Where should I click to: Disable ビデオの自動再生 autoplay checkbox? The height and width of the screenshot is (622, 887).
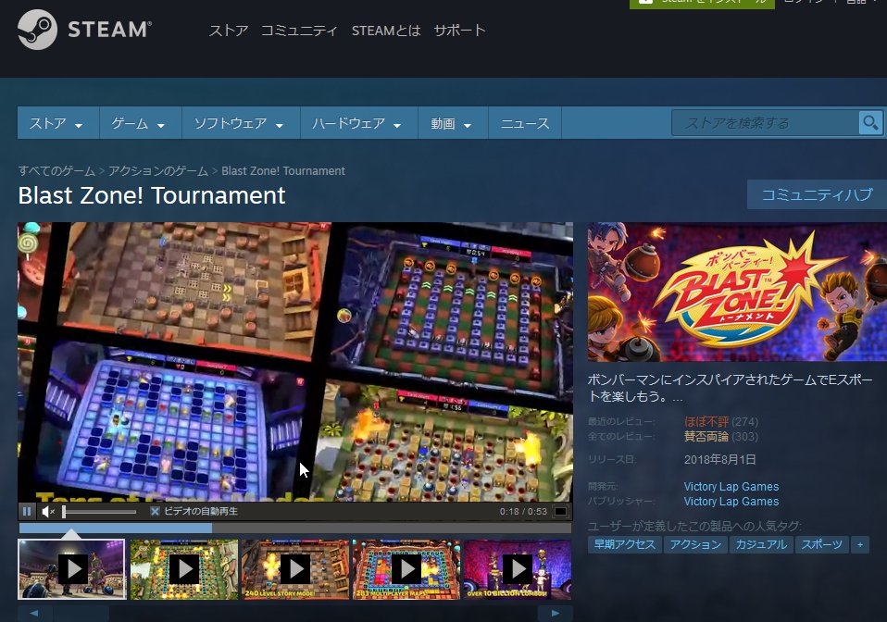[155, 511]
